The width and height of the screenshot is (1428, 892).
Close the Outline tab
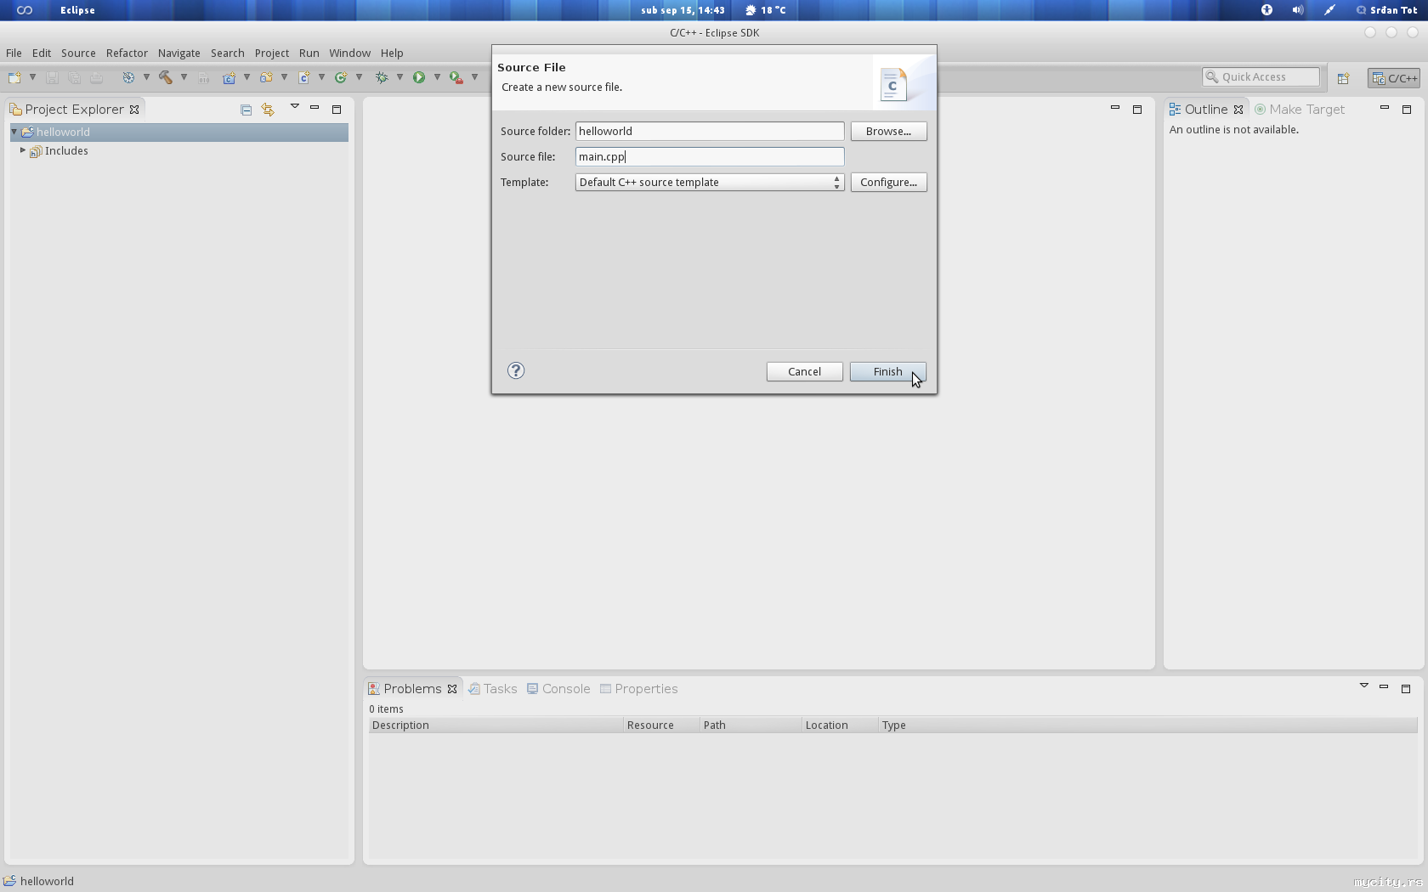click(1238, 110)
